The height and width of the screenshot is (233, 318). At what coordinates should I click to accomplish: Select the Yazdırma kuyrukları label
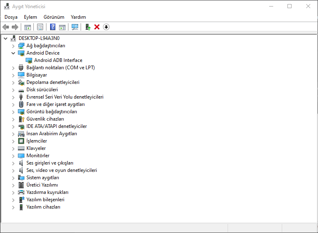pyautogui.click(x=48, y=192)
